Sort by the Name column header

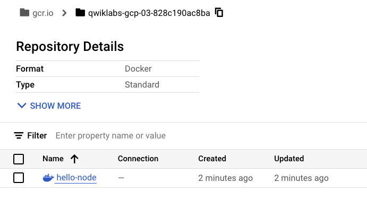coord(53,159)
